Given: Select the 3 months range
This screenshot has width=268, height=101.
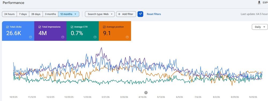Looking at the screenshot, I should click(50, 14).
